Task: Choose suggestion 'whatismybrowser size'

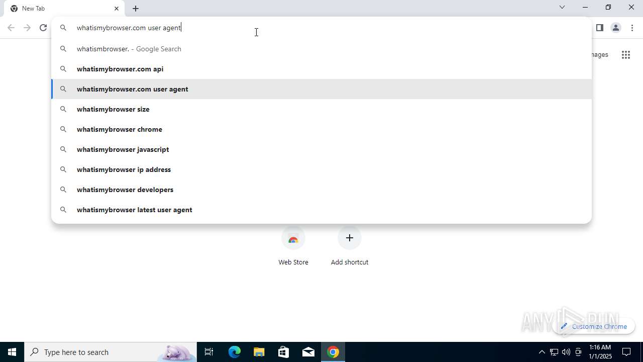Action: click(321, 109)
